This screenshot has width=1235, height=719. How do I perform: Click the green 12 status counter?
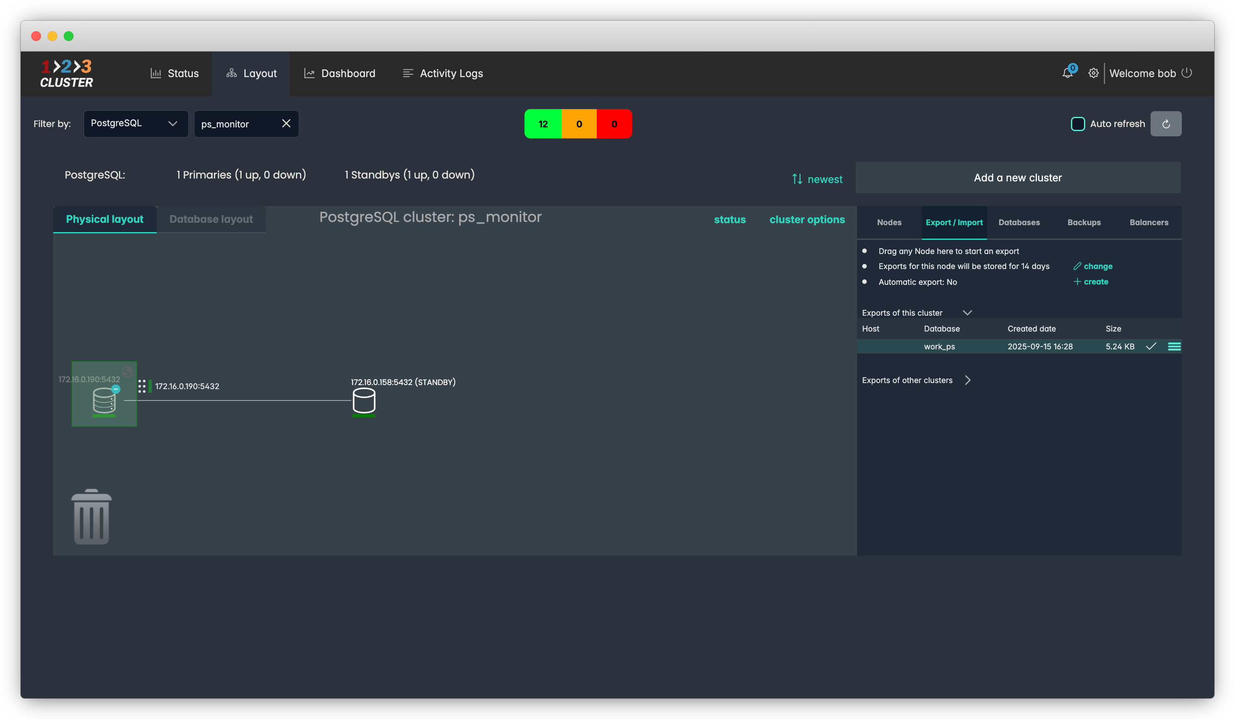pyautogui.click(x=543, y=124)
